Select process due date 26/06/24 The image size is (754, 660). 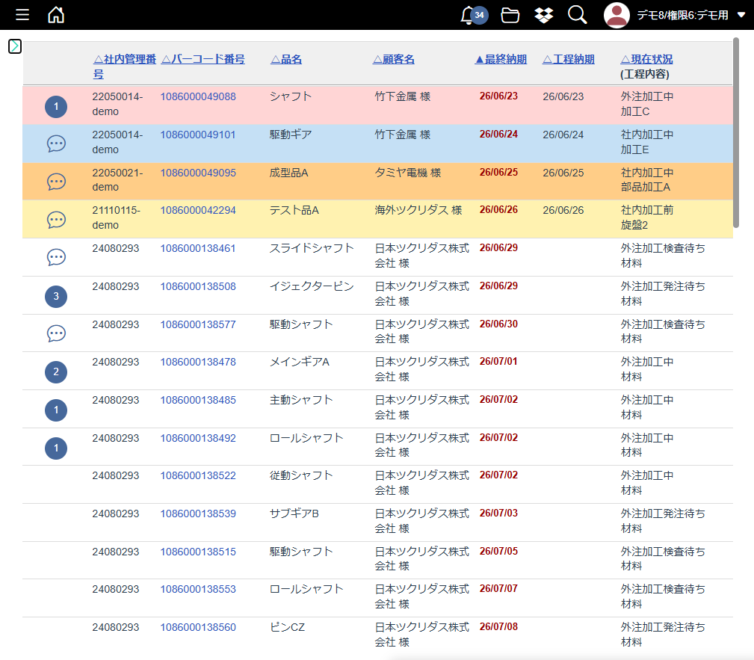(x=563, y=135)
